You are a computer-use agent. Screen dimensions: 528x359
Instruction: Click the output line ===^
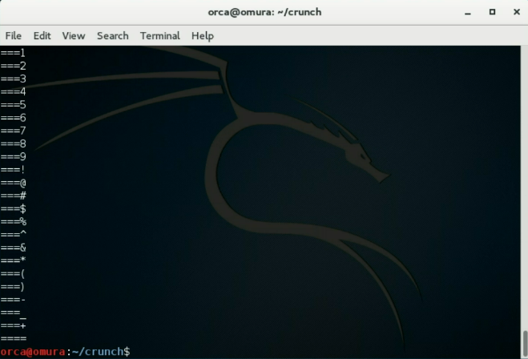pos(13,235)
